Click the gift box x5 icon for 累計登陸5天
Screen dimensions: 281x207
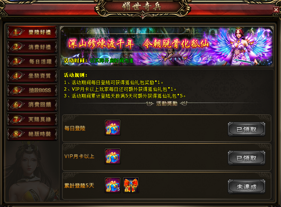click(113, 185)
